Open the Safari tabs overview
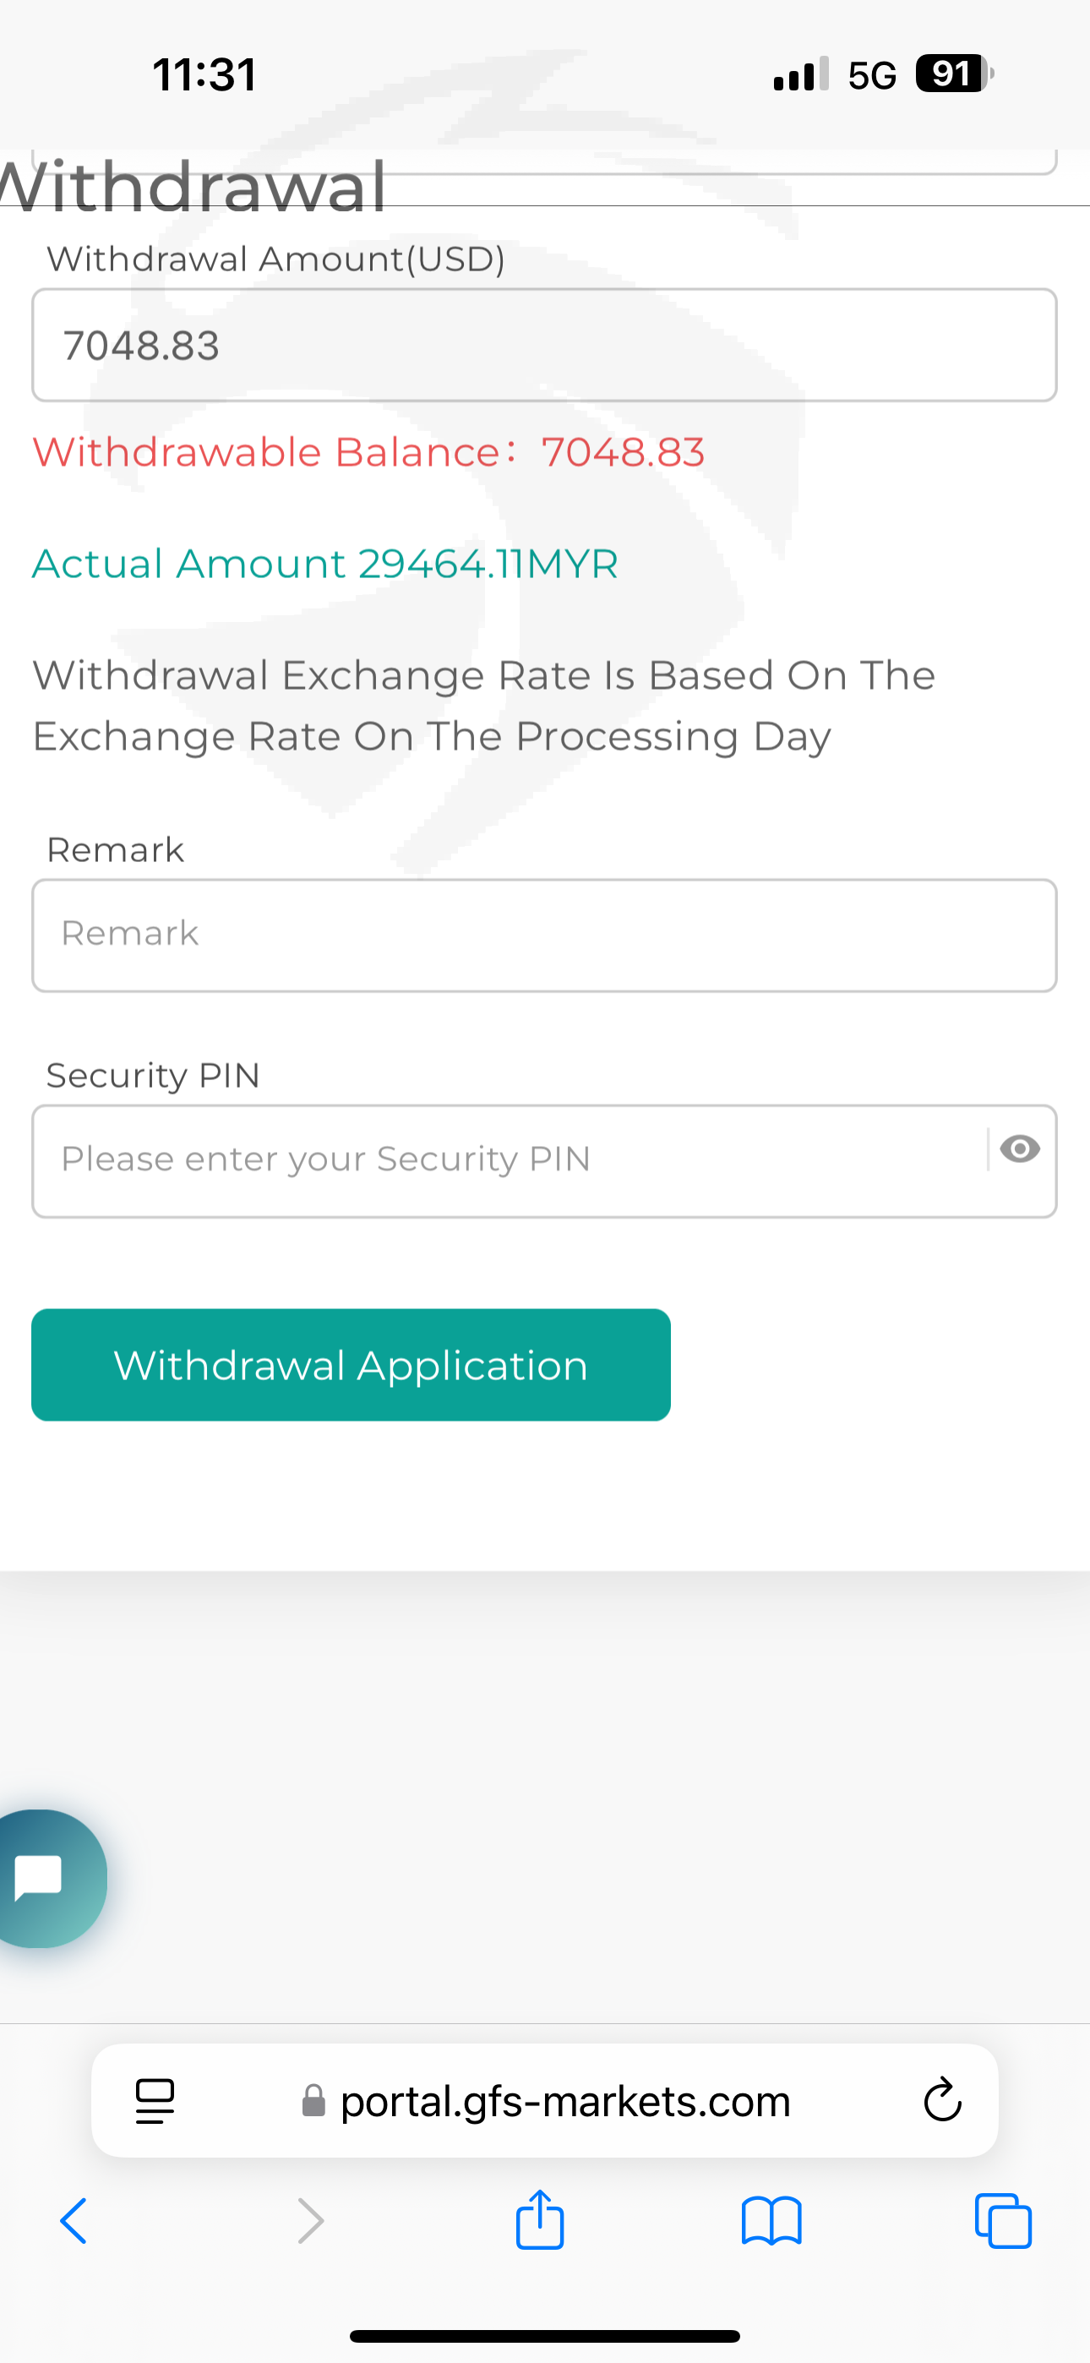 1003,2221
